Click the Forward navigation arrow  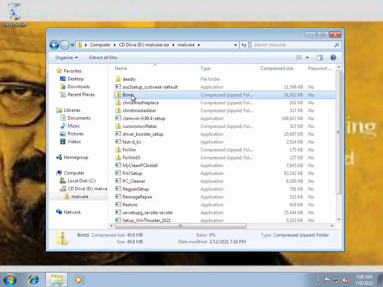tap(65, 45)
